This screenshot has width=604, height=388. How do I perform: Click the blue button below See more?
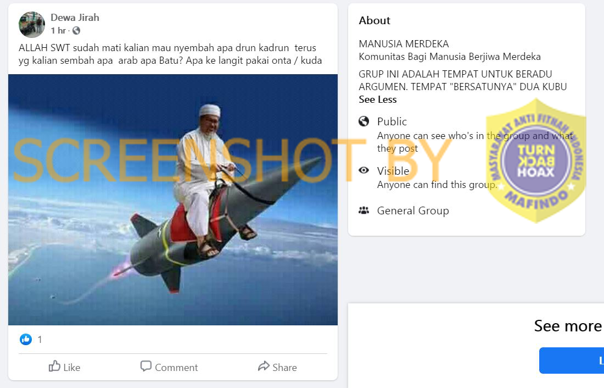pos(571,360)
